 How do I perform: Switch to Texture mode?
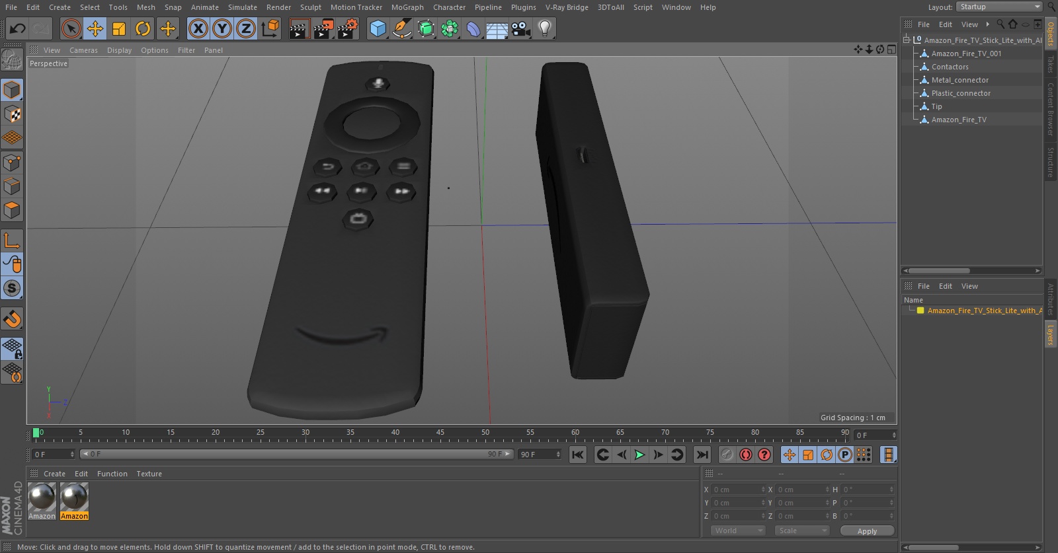click(12, 114)
